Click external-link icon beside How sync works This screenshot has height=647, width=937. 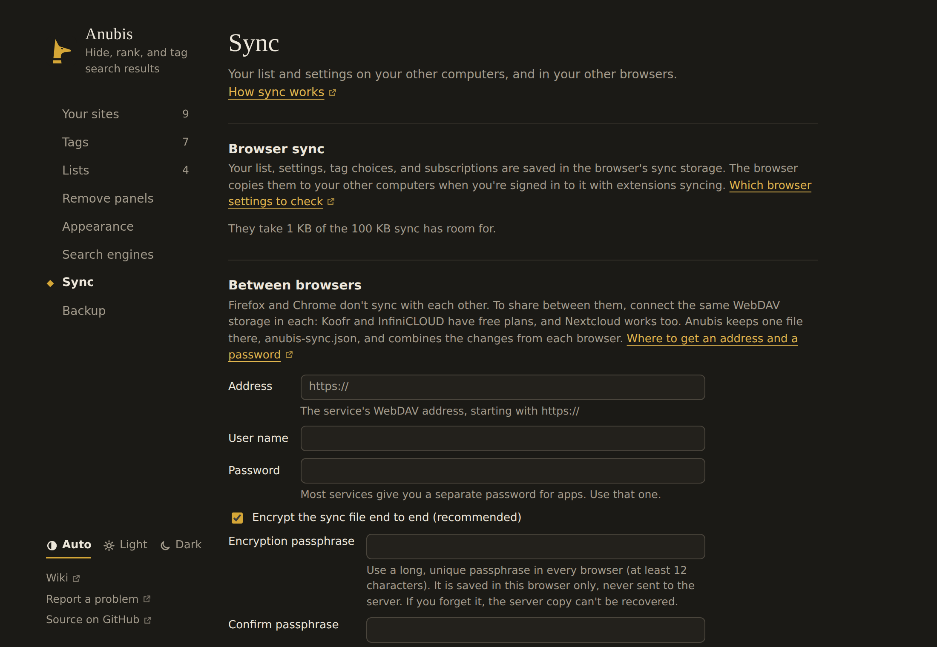click(333, 92)
